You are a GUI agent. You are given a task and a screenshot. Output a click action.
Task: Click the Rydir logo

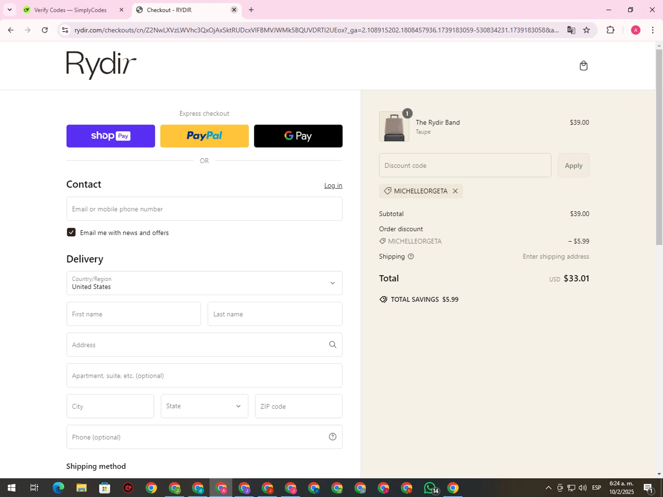(x=101, y=65)
